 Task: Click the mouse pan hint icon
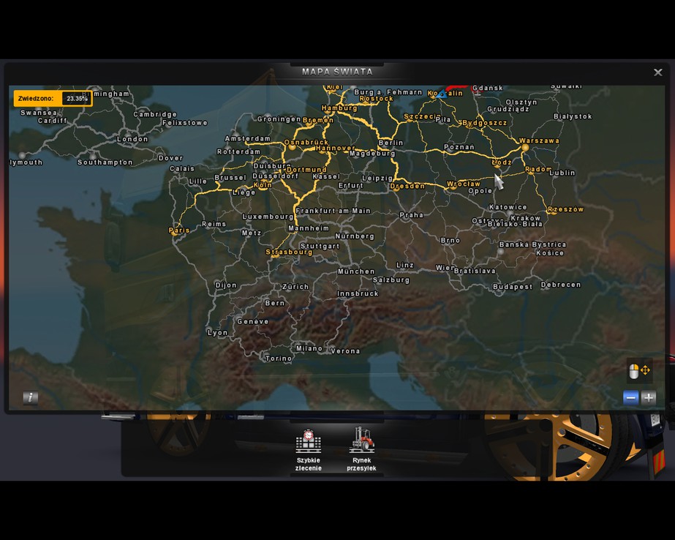639,371
